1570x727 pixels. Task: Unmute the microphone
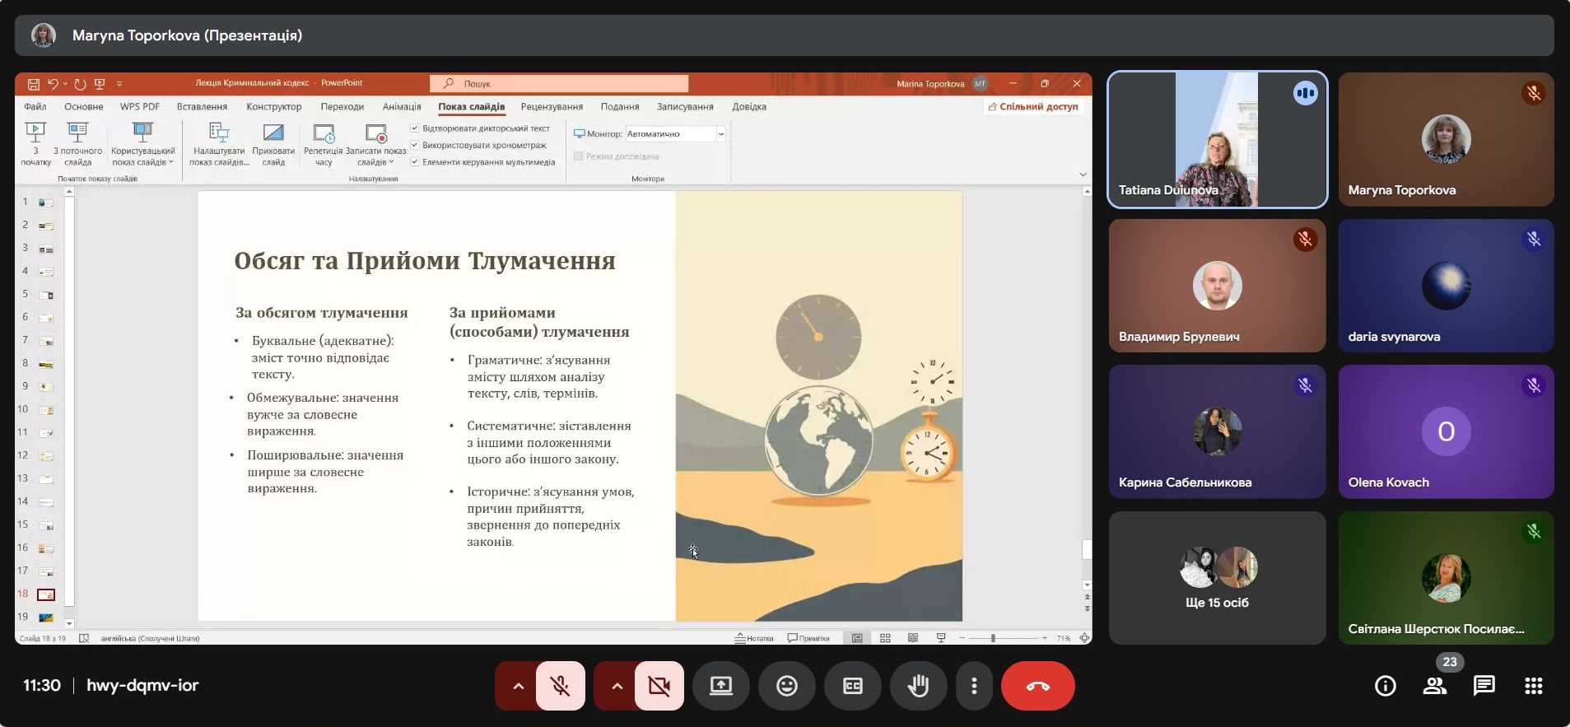point(561,686)
